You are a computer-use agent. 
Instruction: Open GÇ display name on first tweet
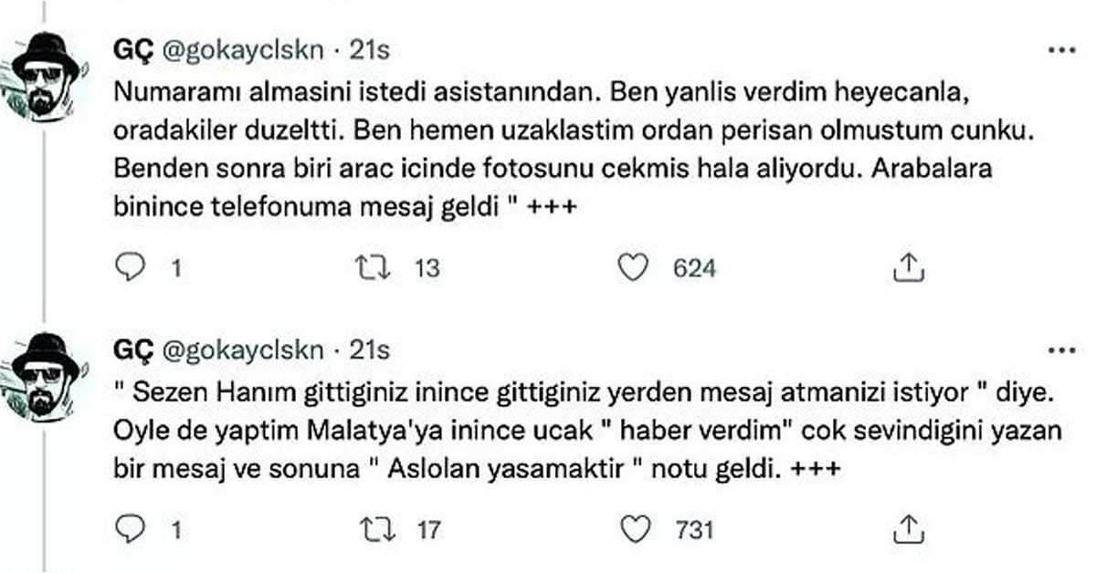[x=133, y=51]
